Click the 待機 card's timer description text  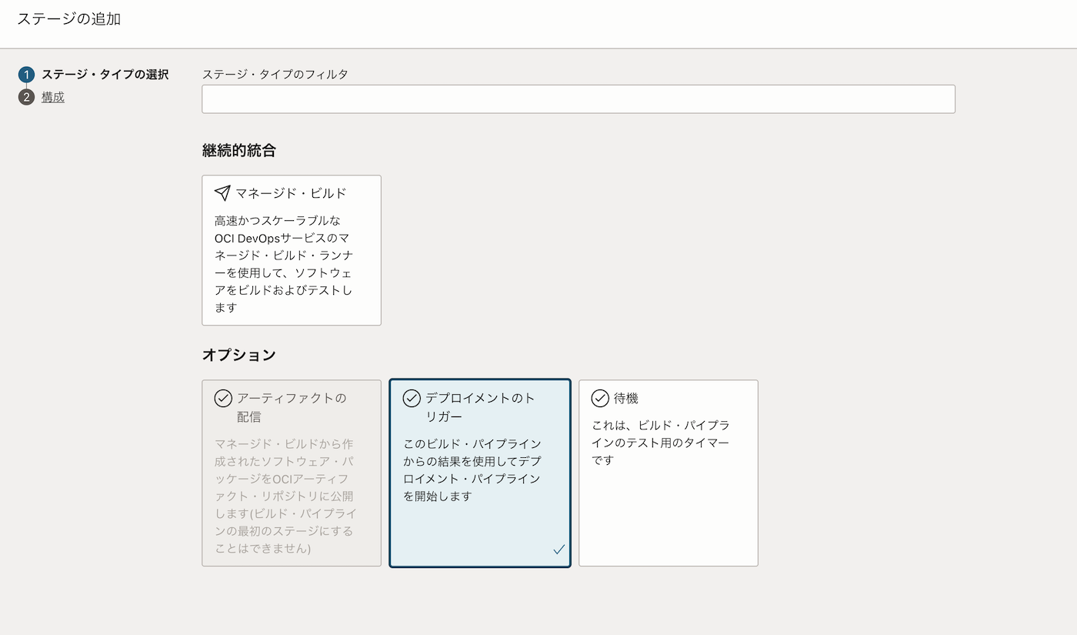[x=660, y=443]
